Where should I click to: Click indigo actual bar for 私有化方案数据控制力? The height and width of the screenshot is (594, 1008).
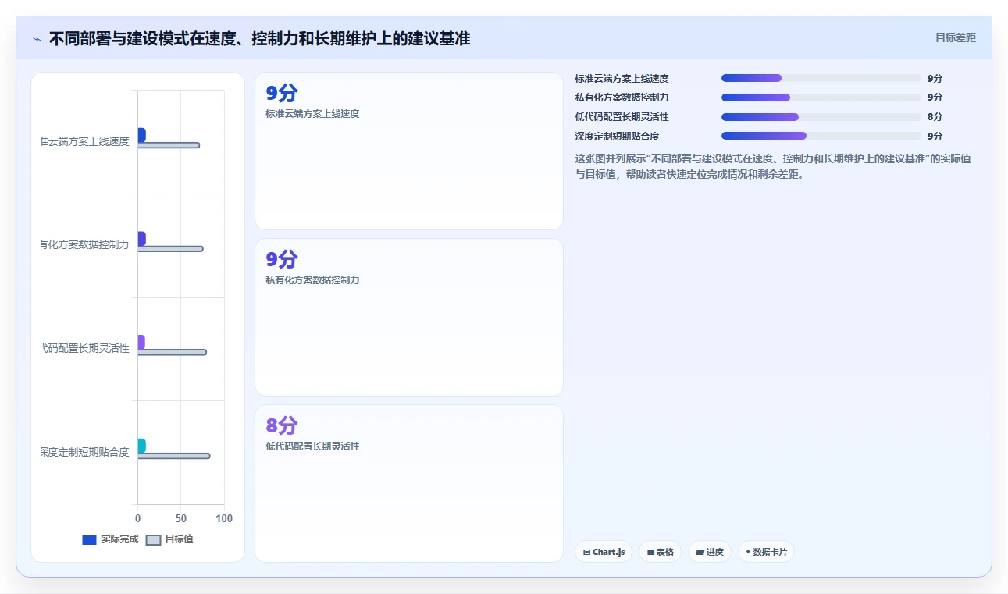141,239
